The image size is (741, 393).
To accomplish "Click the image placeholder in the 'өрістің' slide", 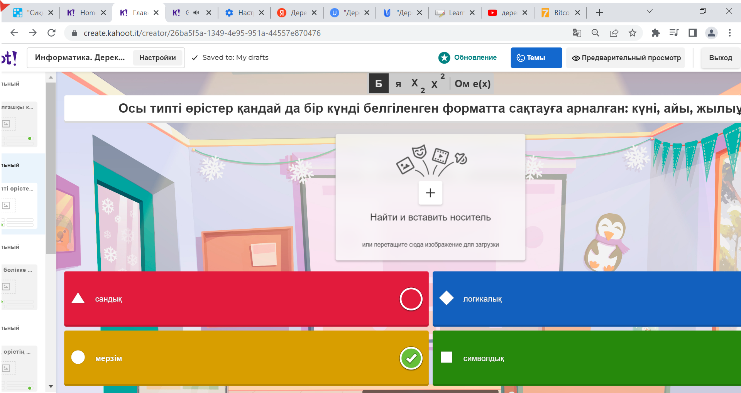I will (x=7, y=368).
